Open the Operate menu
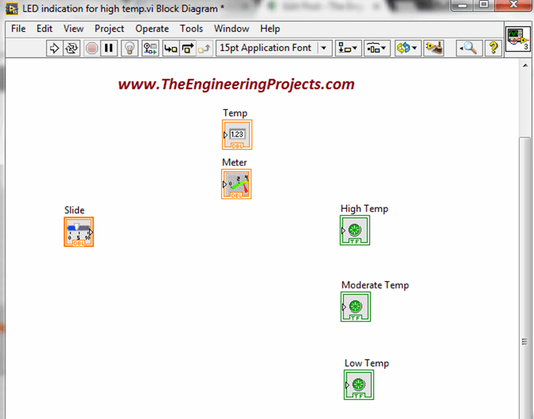Viewport: 534px width, 419px height. point(152,29)
